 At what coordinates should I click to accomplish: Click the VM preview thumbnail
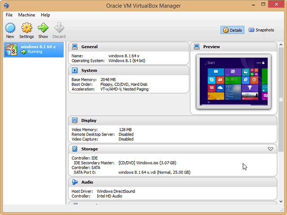pos(234,82)
